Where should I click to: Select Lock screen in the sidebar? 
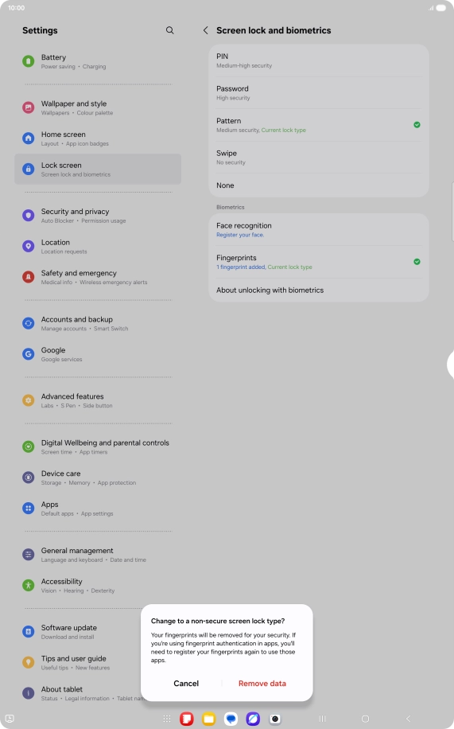click(98, 170)
